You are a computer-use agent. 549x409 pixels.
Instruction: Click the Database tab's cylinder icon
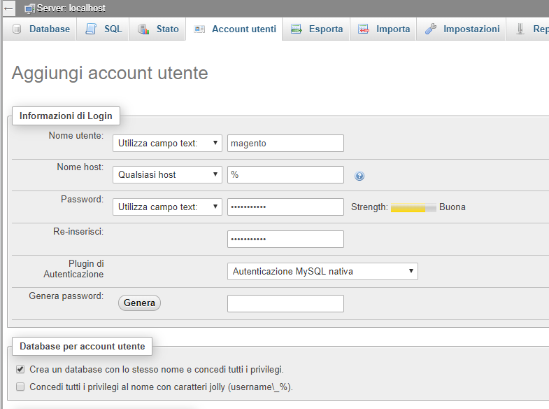coord(17,29)
